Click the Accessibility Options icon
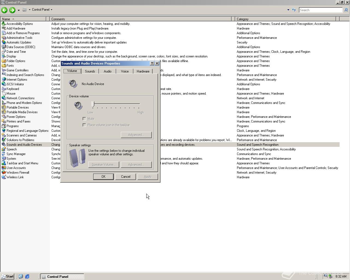This screenshot has height=280, width=350. pyautogui.click(x=4, y=24)
